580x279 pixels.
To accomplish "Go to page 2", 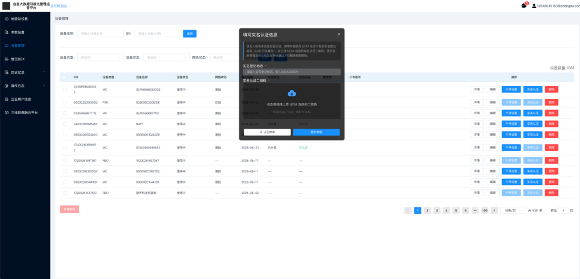I will click(427, 210).
